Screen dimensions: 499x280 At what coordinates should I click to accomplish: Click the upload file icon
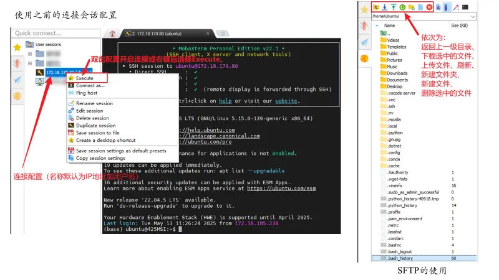pos(394,7)
